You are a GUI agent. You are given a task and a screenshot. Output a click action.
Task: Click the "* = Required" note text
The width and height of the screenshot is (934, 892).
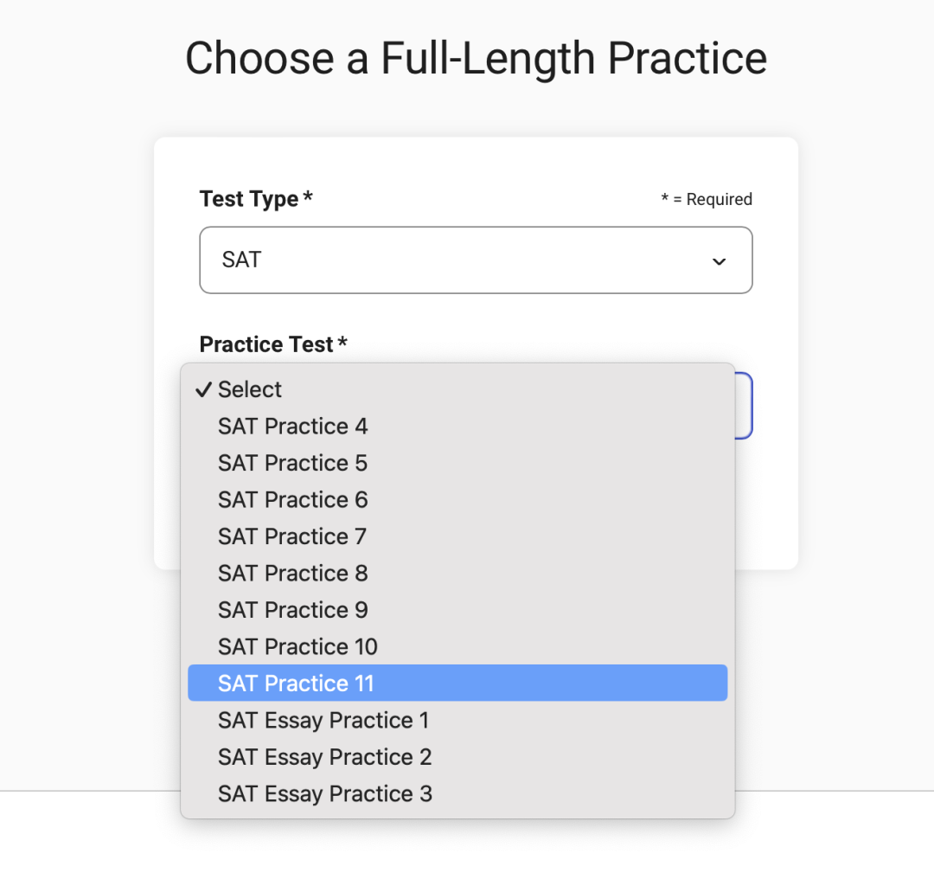pyautogui.click(x=707, y=200)
